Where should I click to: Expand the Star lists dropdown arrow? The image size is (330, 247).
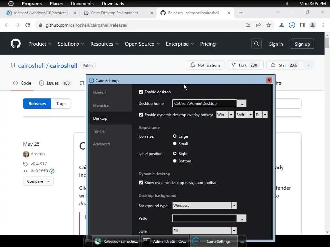(308, 65)
